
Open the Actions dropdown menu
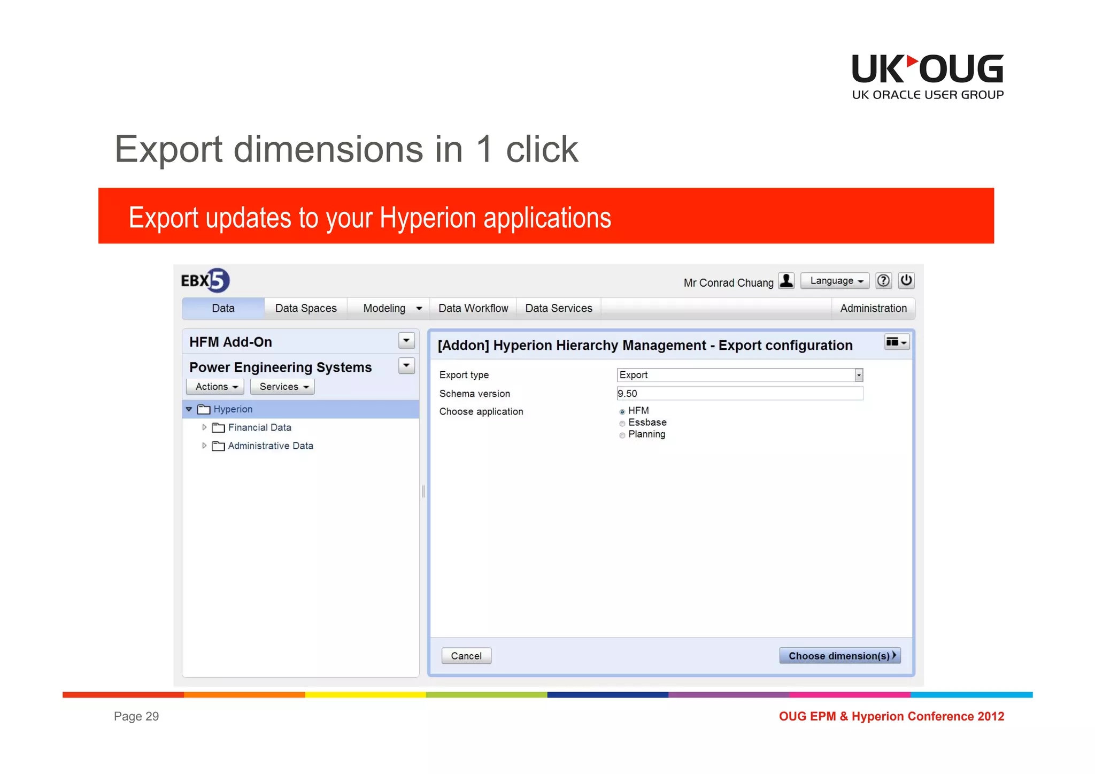(215, 387)
